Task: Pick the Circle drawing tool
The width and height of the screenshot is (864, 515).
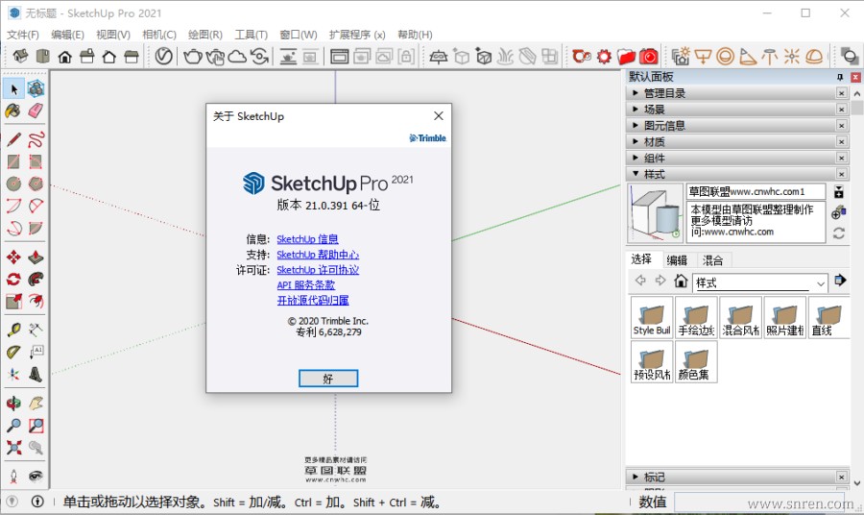Action: [13, 184]
